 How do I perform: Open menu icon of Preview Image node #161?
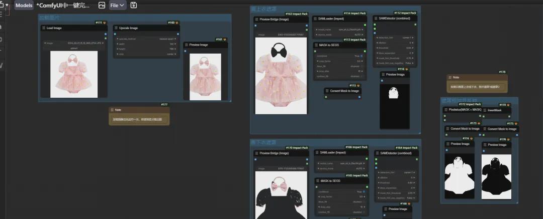187,45
